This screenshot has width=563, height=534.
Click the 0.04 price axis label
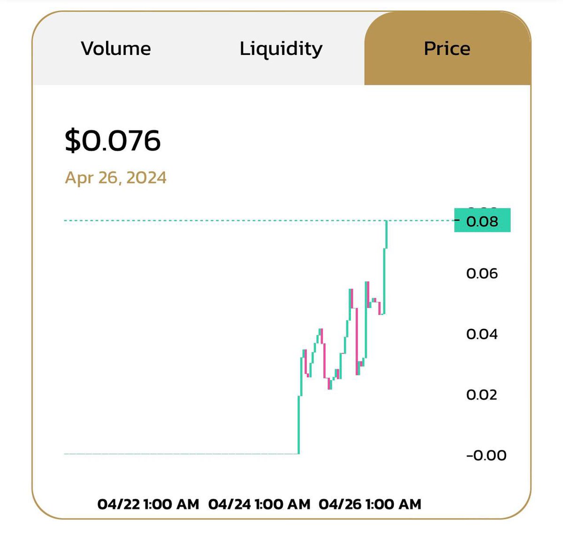[x=482, y=334]
